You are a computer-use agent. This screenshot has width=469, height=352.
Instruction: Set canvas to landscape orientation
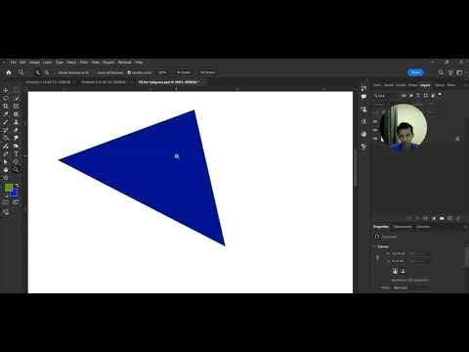[403, 271]
